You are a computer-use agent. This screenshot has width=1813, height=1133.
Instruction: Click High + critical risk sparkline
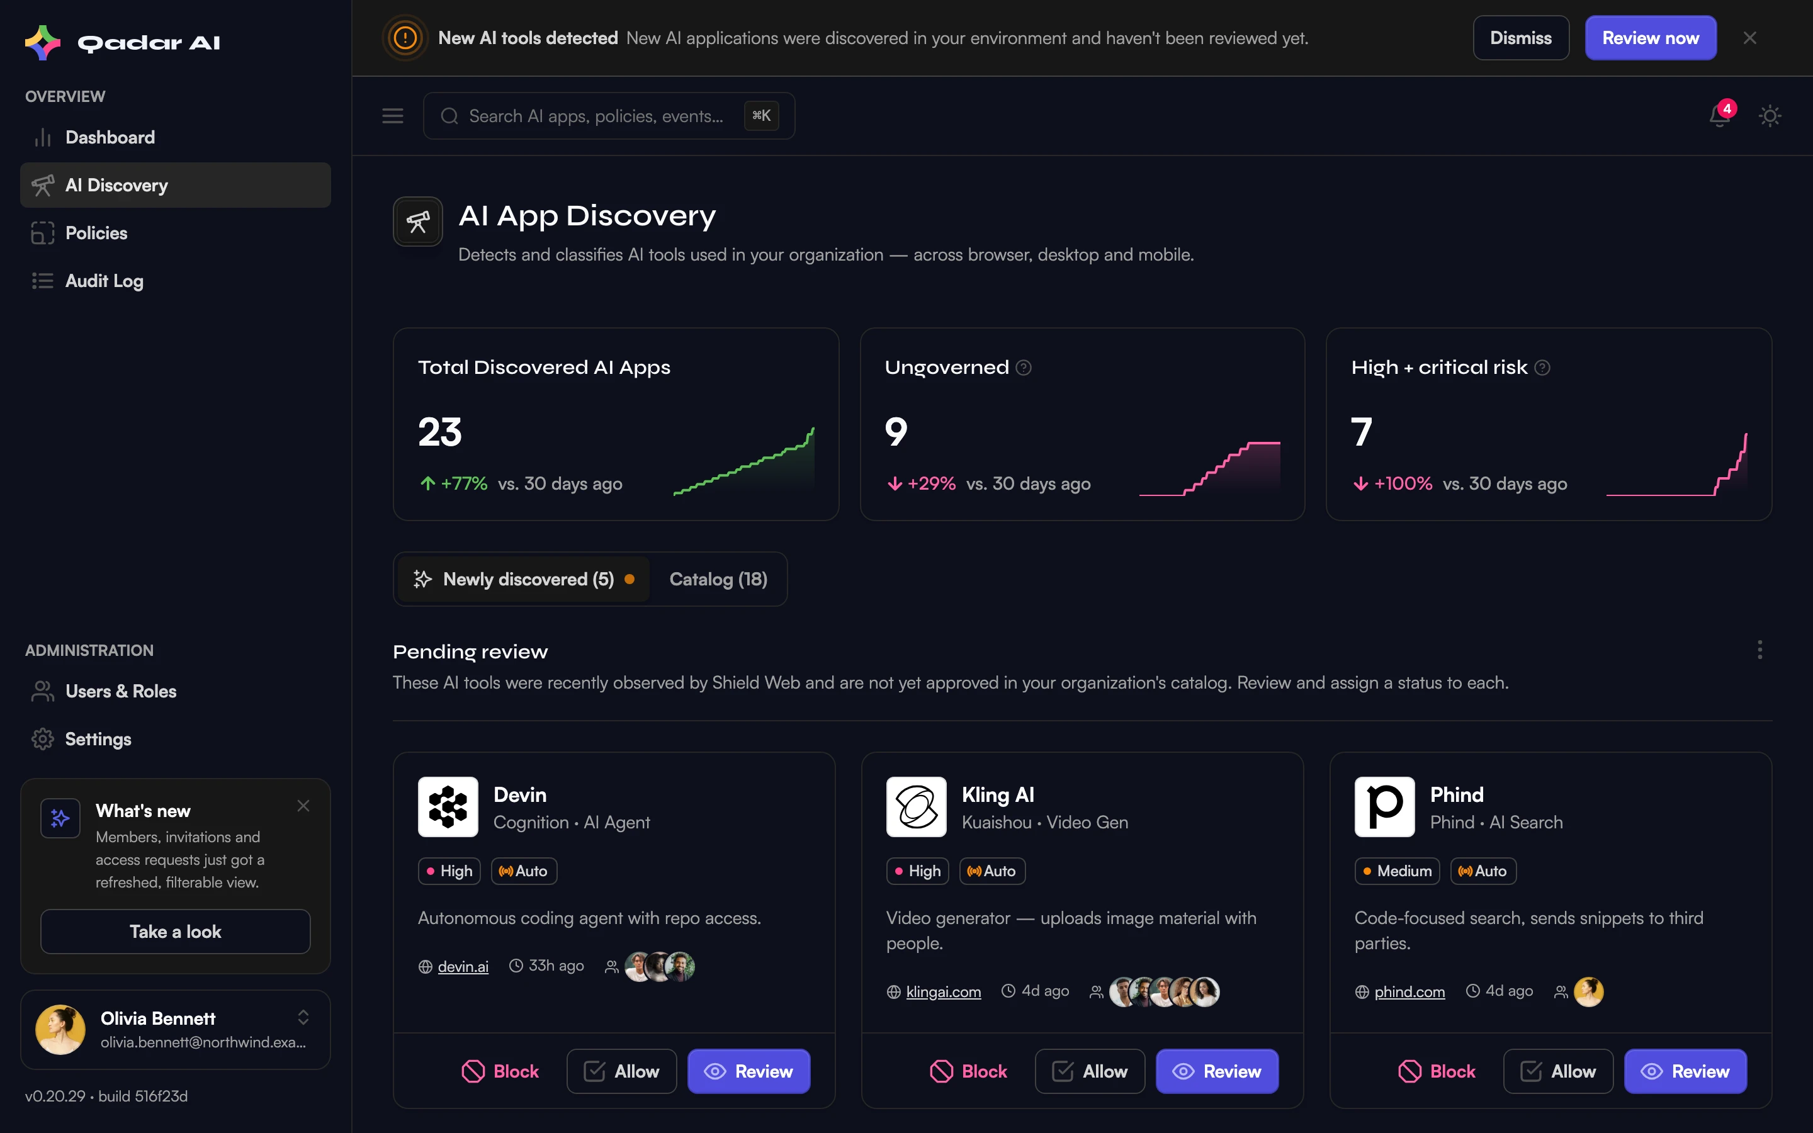pyautogui.click(x=1676, y=465)
